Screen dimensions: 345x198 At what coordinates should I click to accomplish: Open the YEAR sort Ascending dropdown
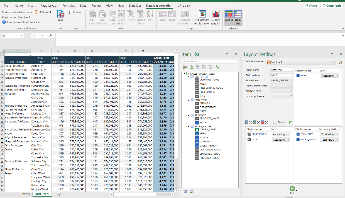[x=329, y=76]
